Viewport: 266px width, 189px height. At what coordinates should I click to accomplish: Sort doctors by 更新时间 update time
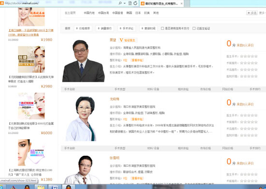(148, 28)
